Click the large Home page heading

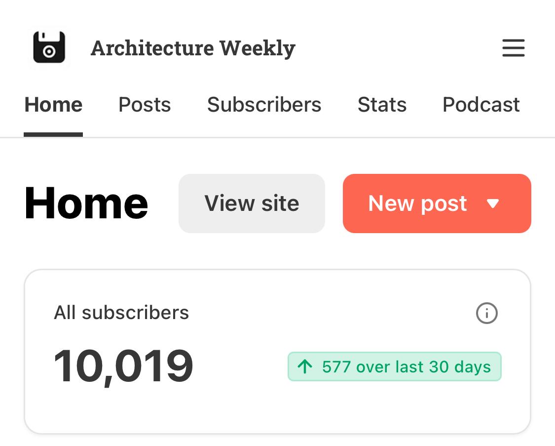[86, 203]
